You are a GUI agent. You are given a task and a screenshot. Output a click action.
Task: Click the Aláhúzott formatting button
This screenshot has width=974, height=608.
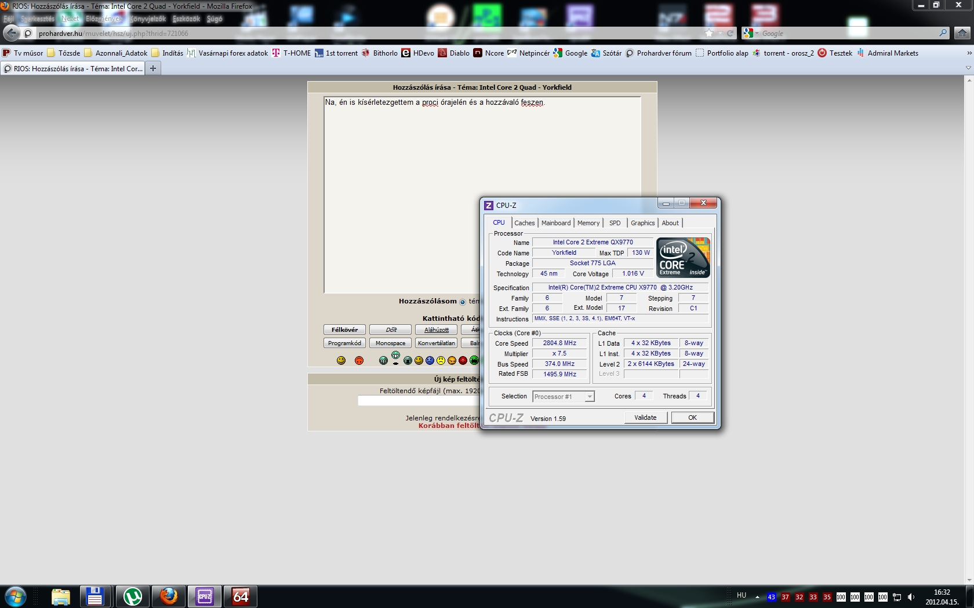[437, 329]
